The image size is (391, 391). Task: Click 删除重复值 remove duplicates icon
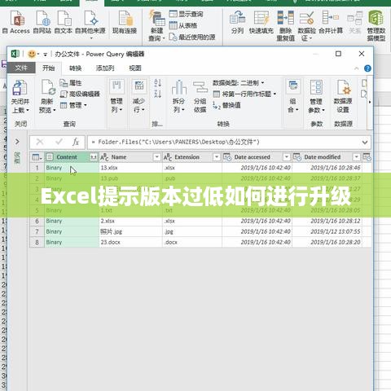click(286, 26)
